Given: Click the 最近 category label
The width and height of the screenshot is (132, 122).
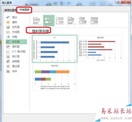Looking at the screenshot, I should (x=15, y=17).
